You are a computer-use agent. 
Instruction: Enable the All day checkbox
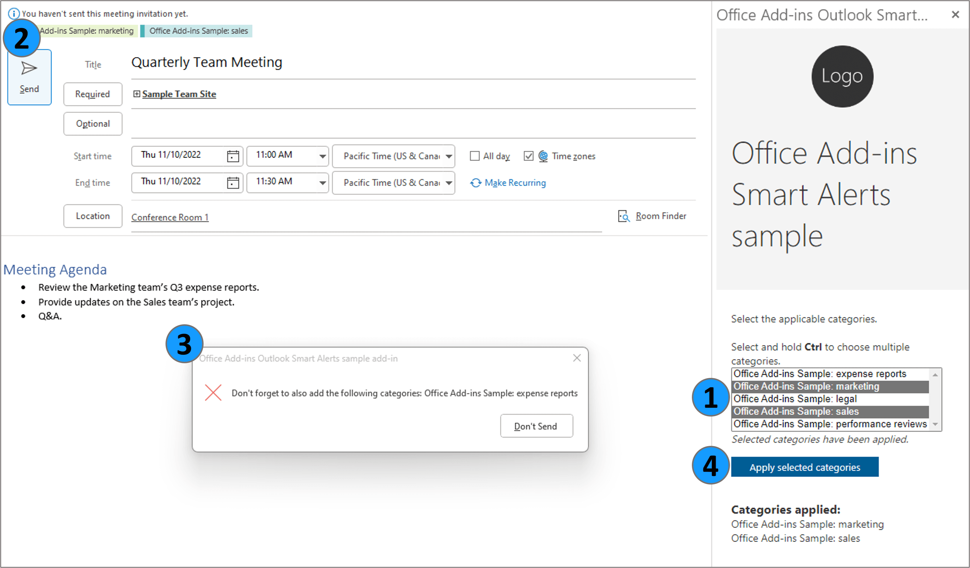point(475,156)
